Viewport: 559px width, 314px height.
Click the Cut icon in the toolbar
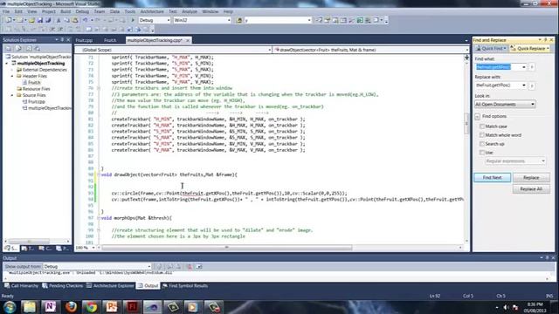59,20
